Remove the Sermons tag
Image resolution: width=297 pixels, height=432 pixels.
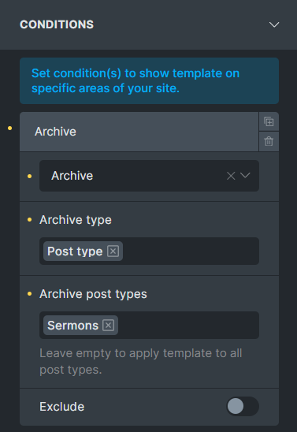pyautogui.click(x=108, y=326)
